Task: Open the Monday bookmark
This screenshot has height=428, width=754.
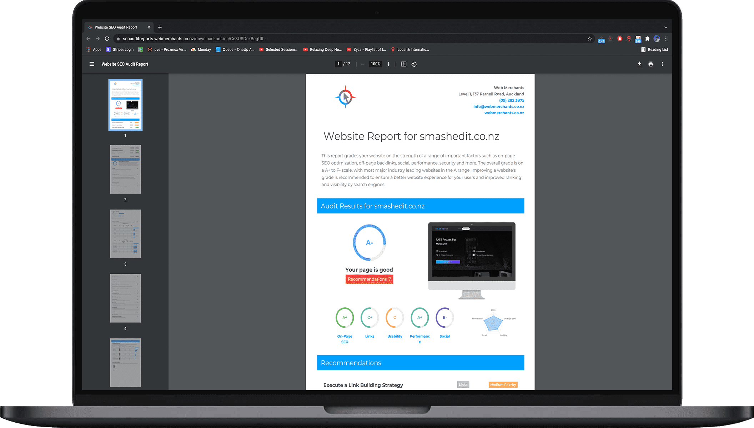Action: coord(201,50)
